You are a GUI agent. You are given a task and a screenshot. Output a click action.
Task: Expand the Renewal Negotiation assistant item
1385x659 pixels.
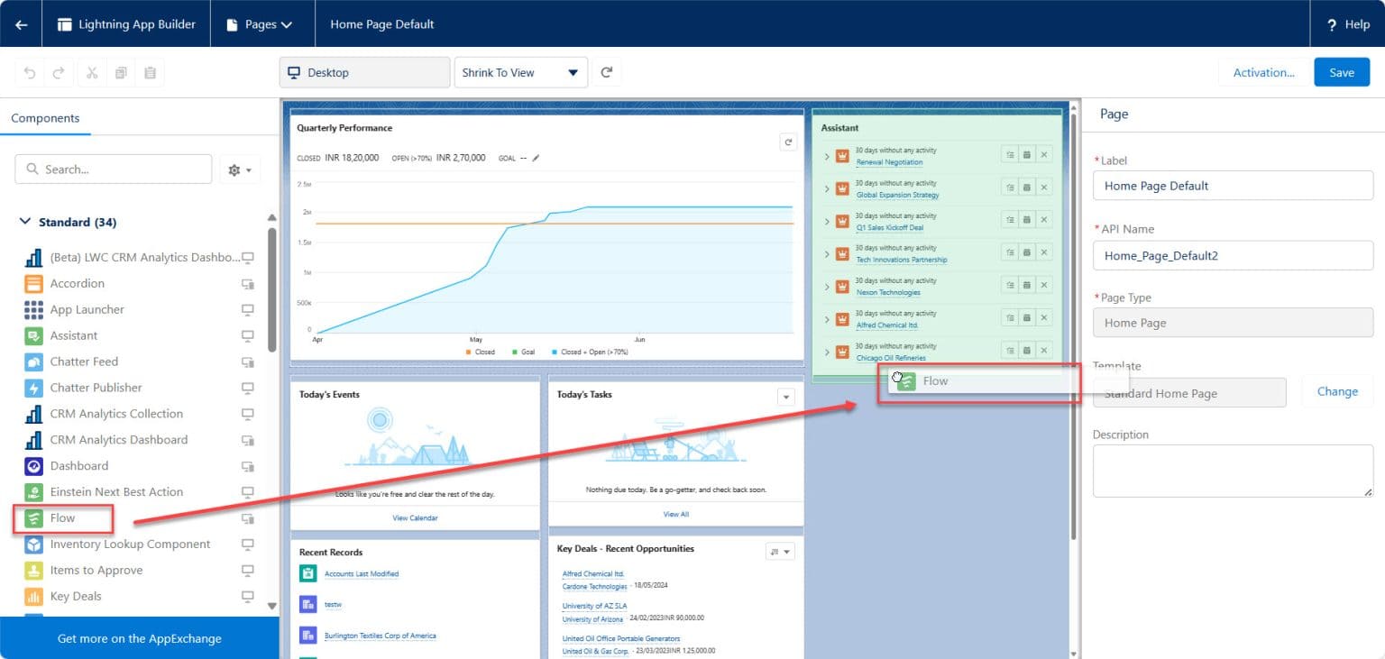(x=826, y=156)
